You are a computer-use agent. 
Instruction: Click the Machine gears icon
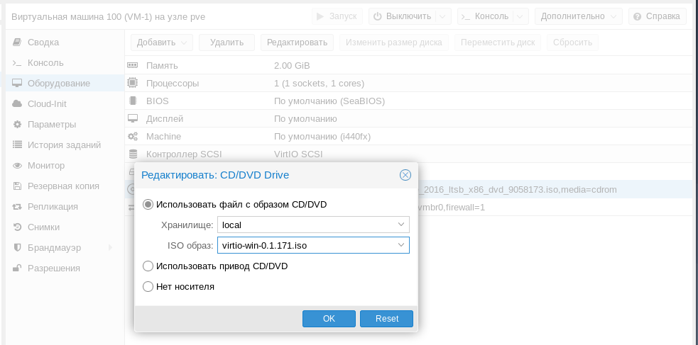(x=133, y=136)
